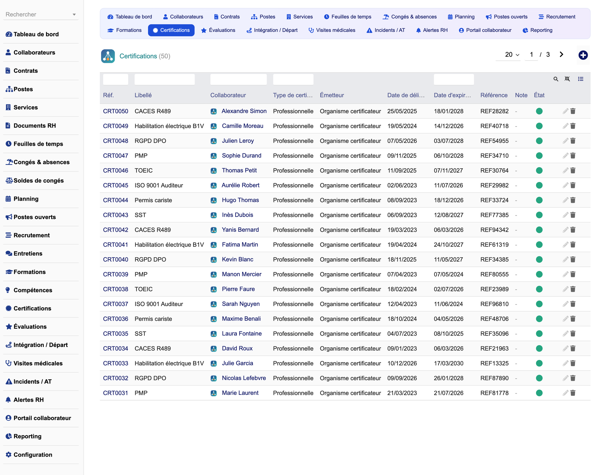Clear filters with the crossed magnifier icon
This screenshot has width=605, height=475.
(567, 79)
